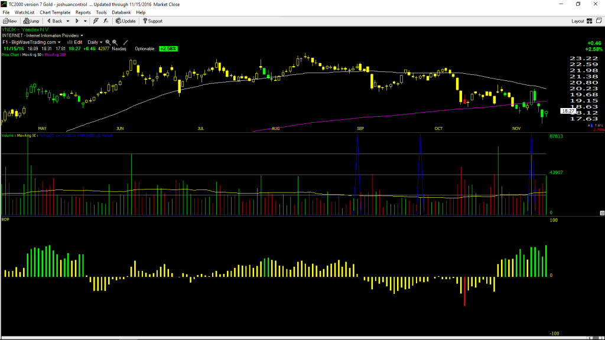Open the Databank menu
This screenshot has width=605, height=340.
point(121,12)
